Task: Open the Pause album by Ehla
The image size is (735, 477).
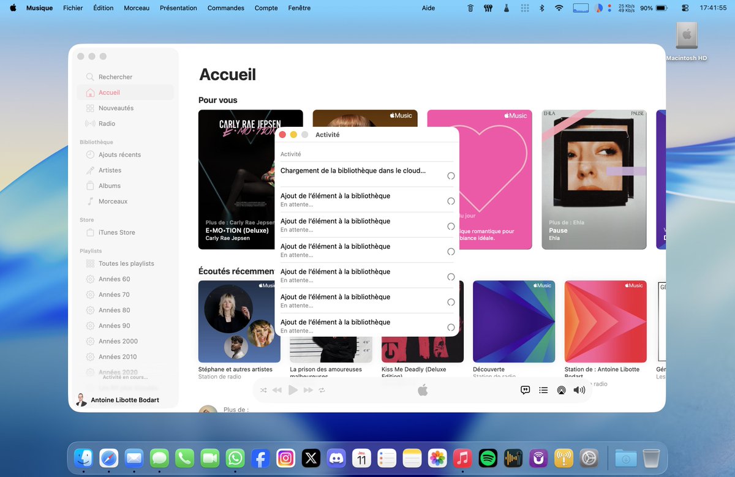Action: pyautogui.click(x=594, y=179)
